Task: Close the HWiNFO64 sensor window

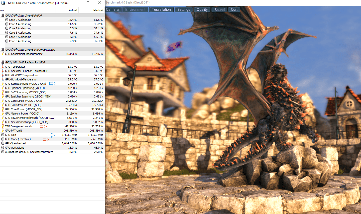Action: coord(99,3)
